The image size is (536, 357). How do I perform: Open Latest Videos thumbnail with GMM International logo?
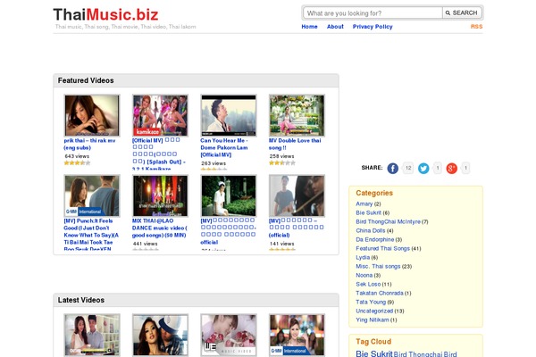(x=297, y=336)
